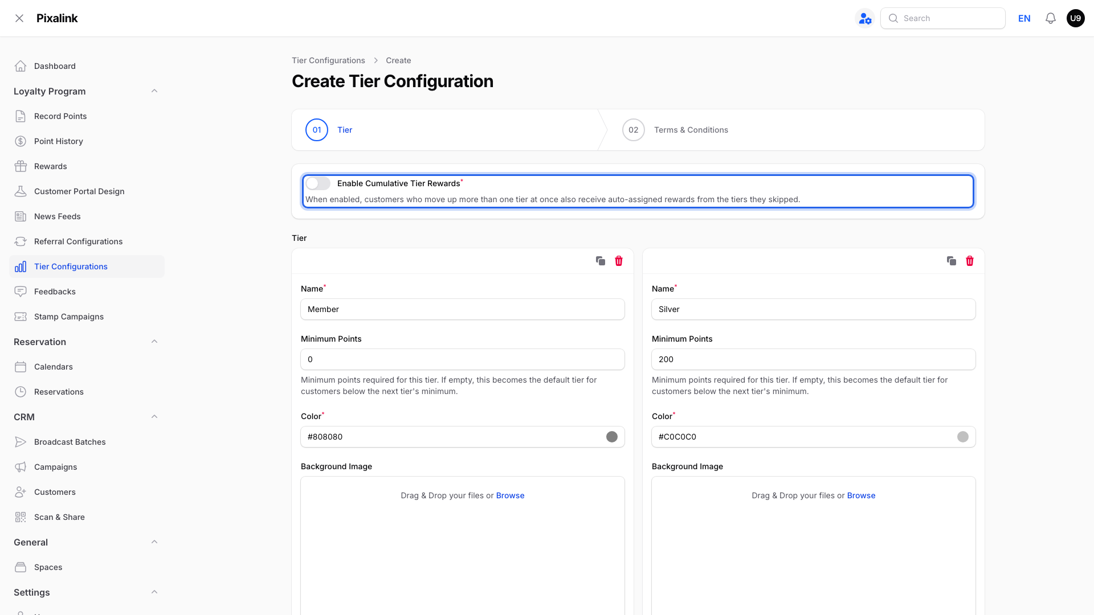
Task: Open notifications bell
Action: point(1051,18)
